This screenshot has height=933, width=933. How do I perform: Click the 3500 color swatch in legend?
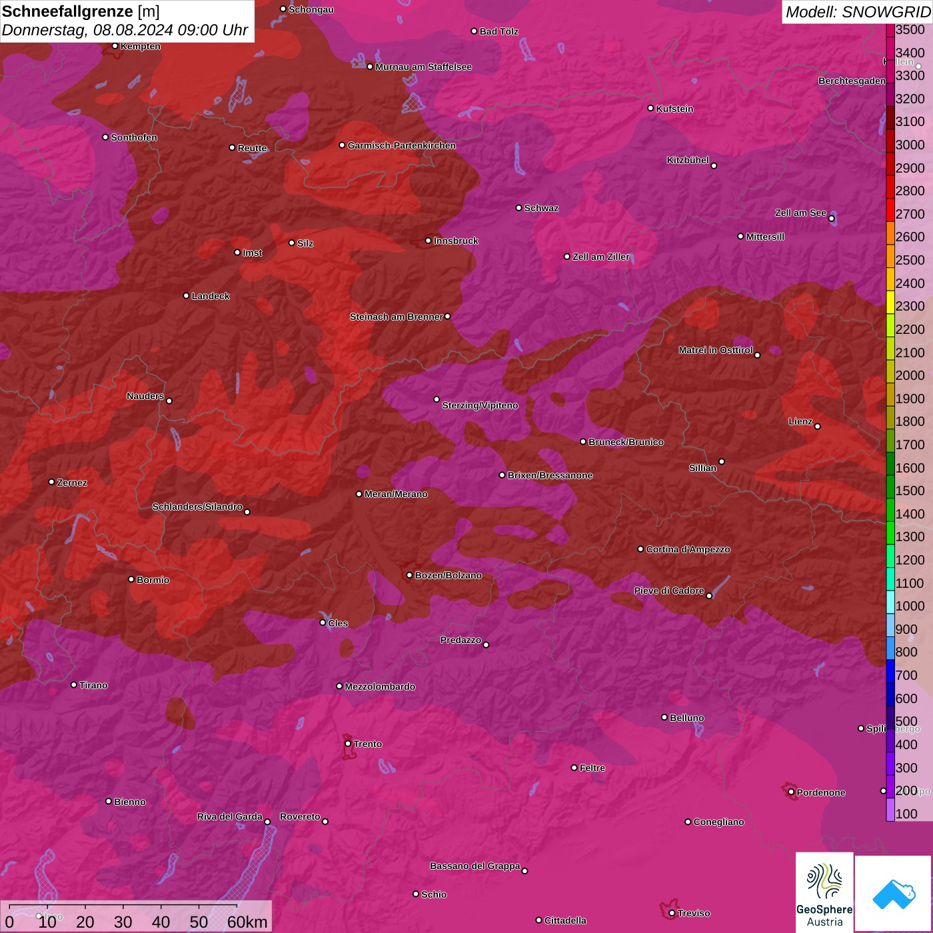[890, 29]
